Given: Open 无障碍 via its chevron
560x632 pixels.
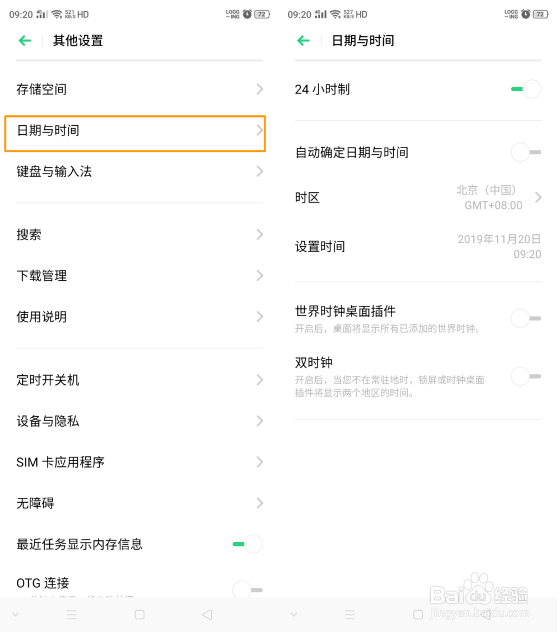Looking at the screenshot, I should (259, 503).
